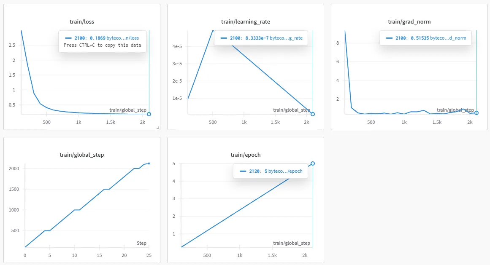Click the run name link in learning_rate tooltip
Viewport: 490px width, 265px height.
(x=286, y=38)
